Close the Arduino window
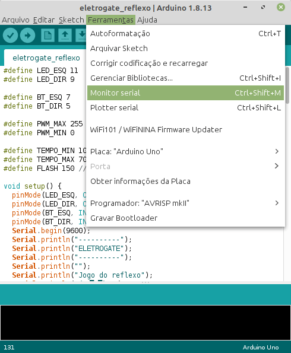This screenshot has height=353, width=291. 281,7
